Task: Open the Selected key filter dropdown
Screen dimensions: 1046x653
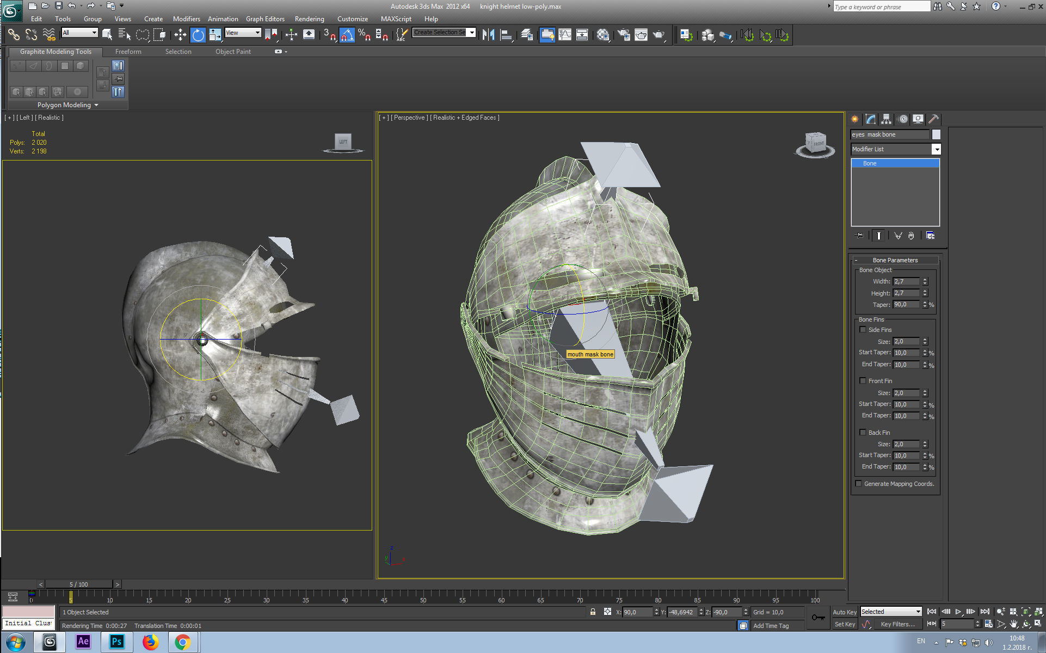Action: [x=891, y=612]
